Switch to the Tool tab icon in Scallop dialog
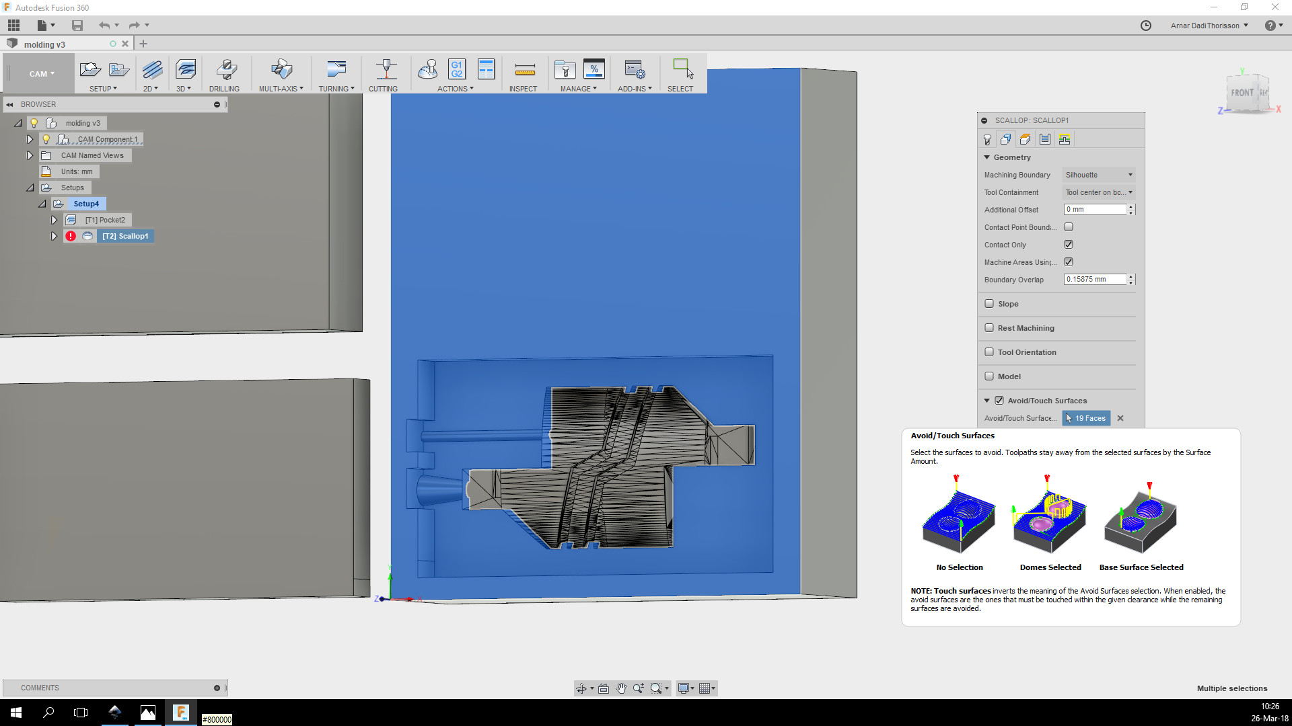1292x726 pixels. [x=987, y=139]
